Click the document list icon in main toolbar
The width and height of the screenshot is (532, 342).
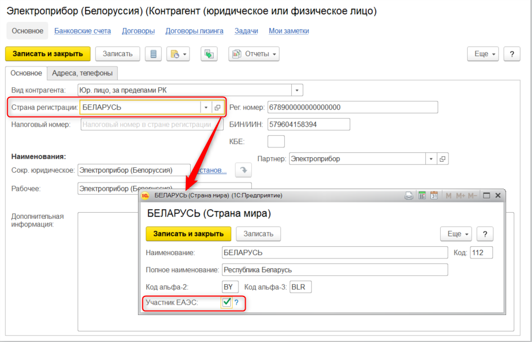[x=153, y=54]
